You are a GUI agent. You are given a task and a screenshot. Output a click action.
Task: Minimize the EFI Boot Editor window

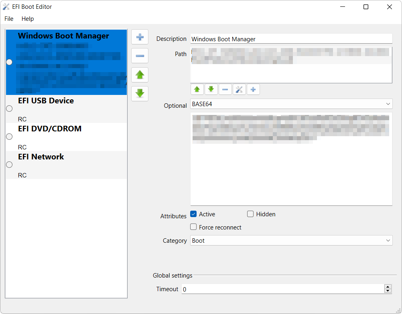[x=343, y=7]
